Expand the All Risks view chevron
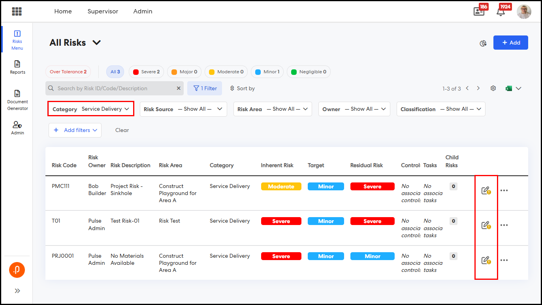Image resolution: width=542 pixels, height=305 pixels. tap(97, 43)
